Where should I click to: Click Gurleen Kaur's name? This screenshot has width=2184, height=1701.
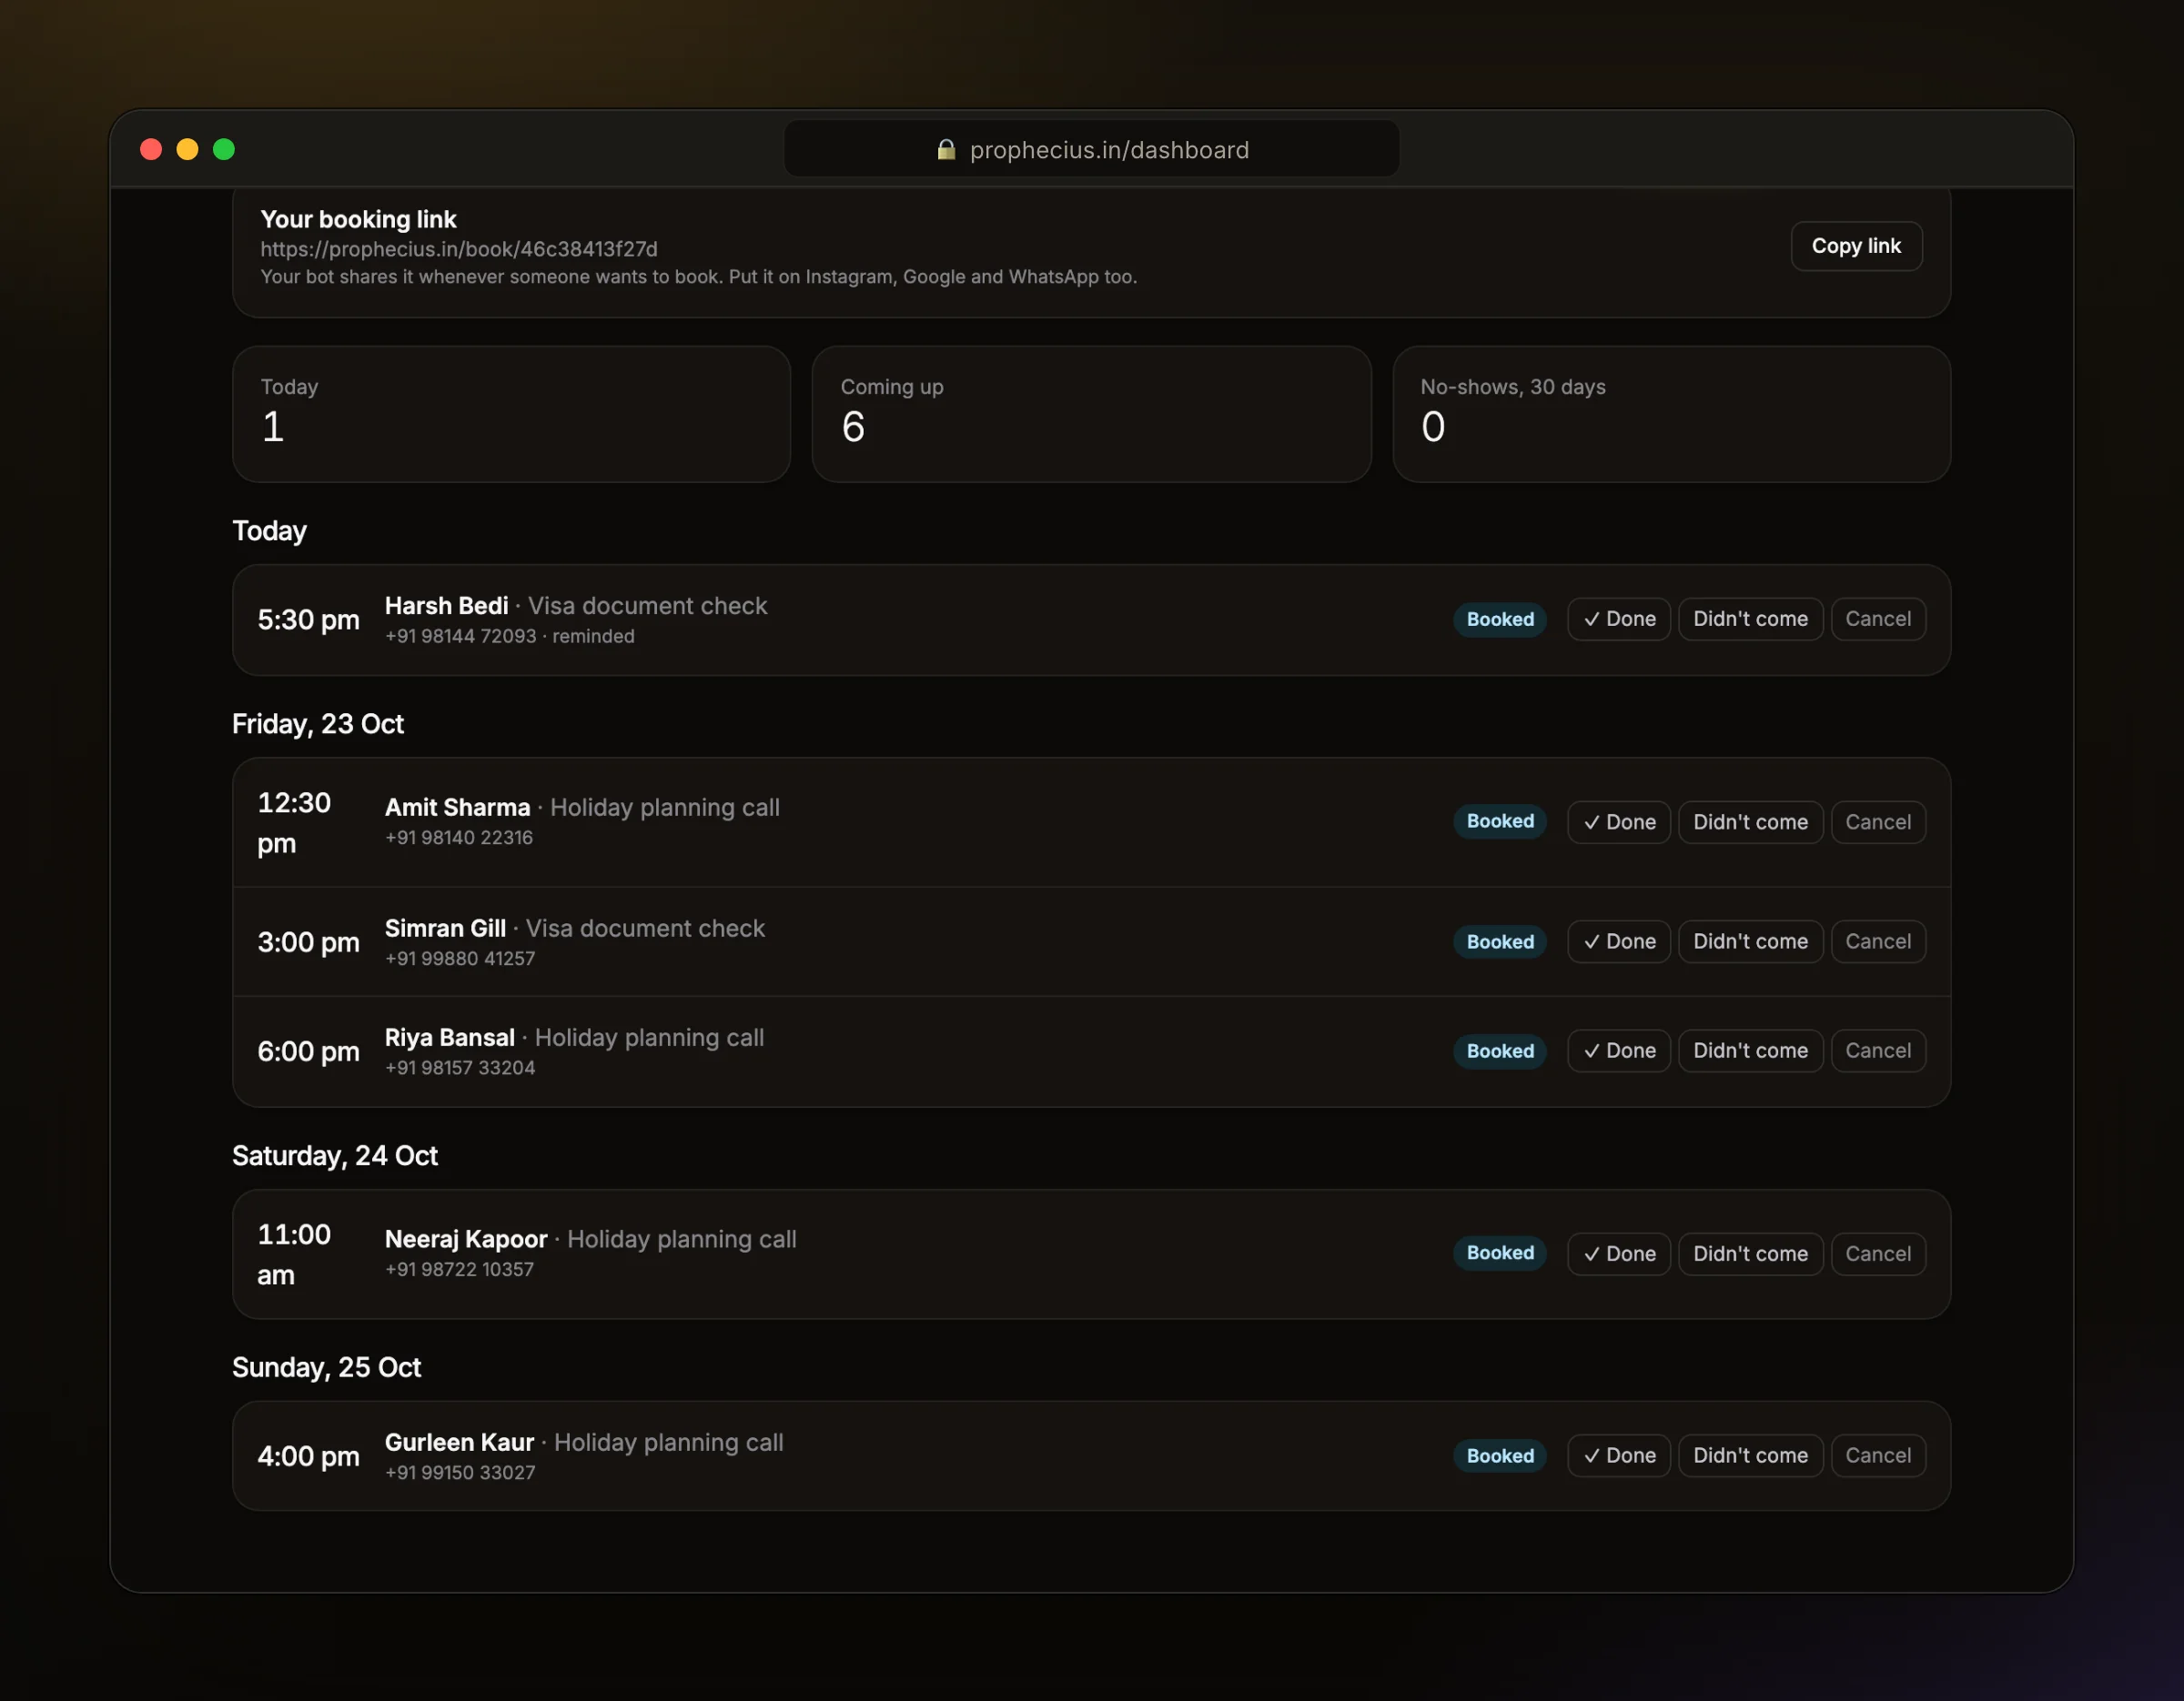[x=459, y=1442]
